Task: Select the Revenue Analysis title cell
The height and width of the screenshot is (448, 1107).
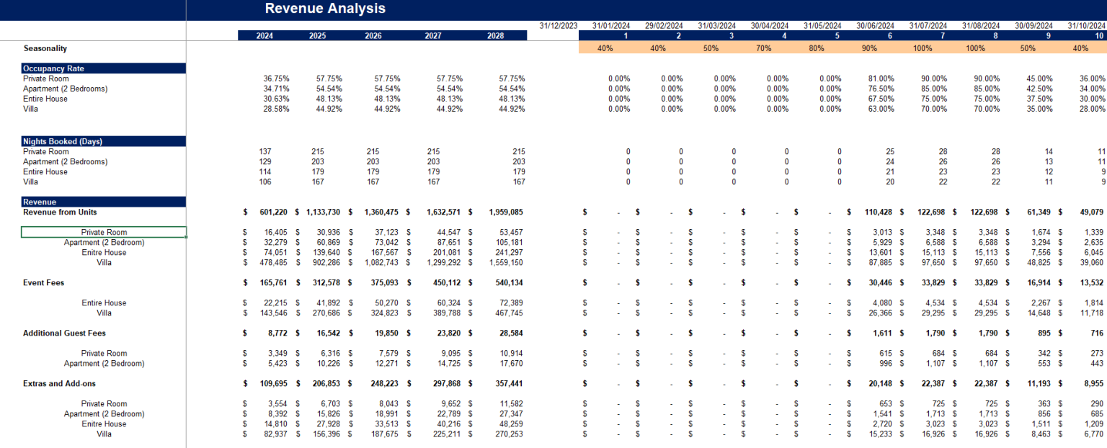Action: (x=325, y=9)
